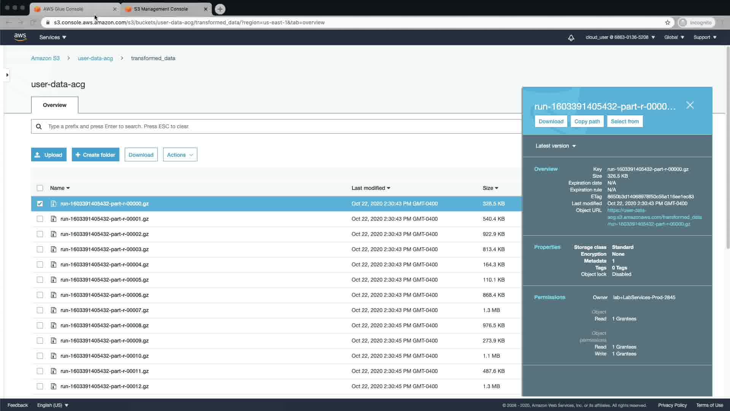Screen dimensions: 730x411
Task: Open the Actions dropdown
Action: [x=180, y=155]
